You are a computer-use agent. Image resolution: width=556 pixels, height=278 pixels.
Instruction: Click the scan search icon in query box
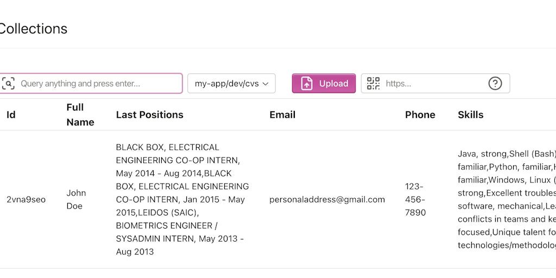pos(8,84)
